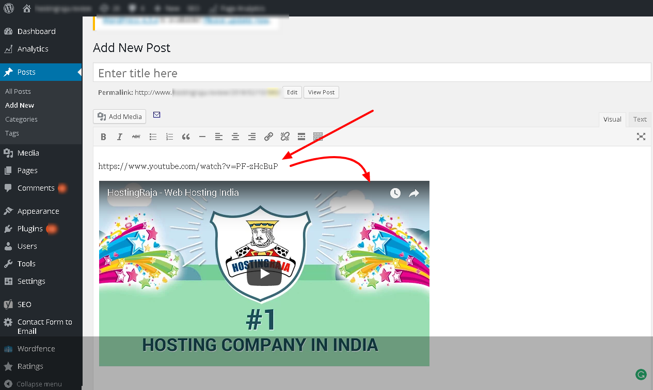Click into the post title field
Screen dimensions: 653x390
[372, 73]
